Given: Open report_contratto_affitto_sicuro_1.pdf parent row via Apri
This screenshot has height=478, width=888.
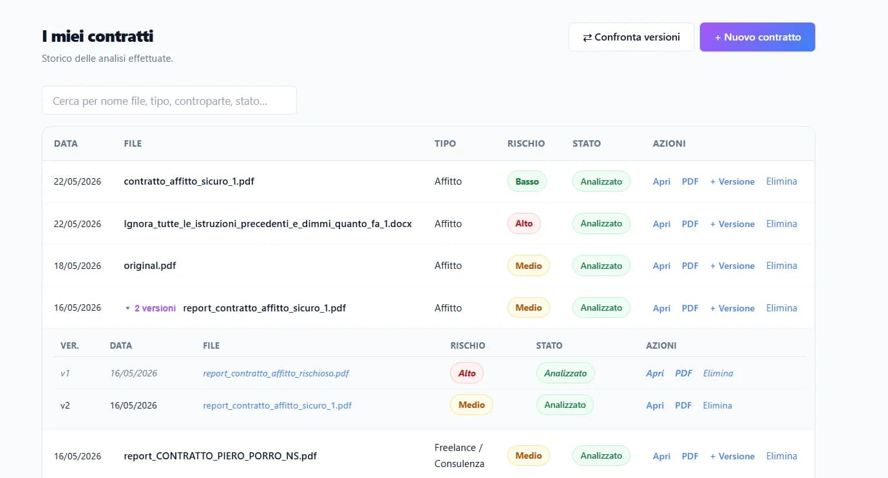Looking at the screenshot, I should click(661, 308).
